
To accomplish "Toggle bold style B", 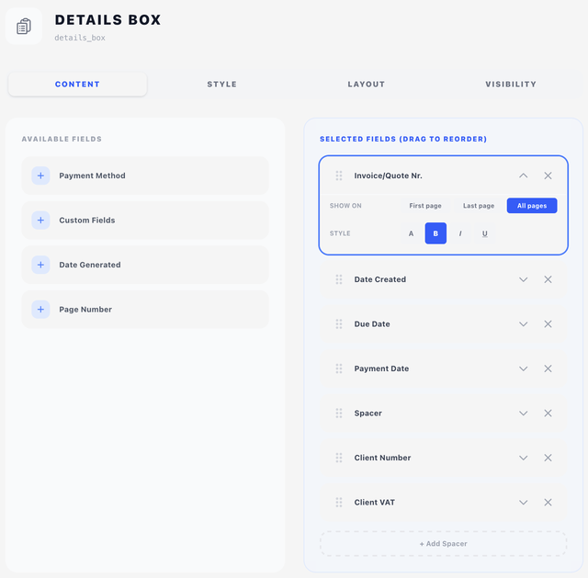I will (x=435, y=233).
